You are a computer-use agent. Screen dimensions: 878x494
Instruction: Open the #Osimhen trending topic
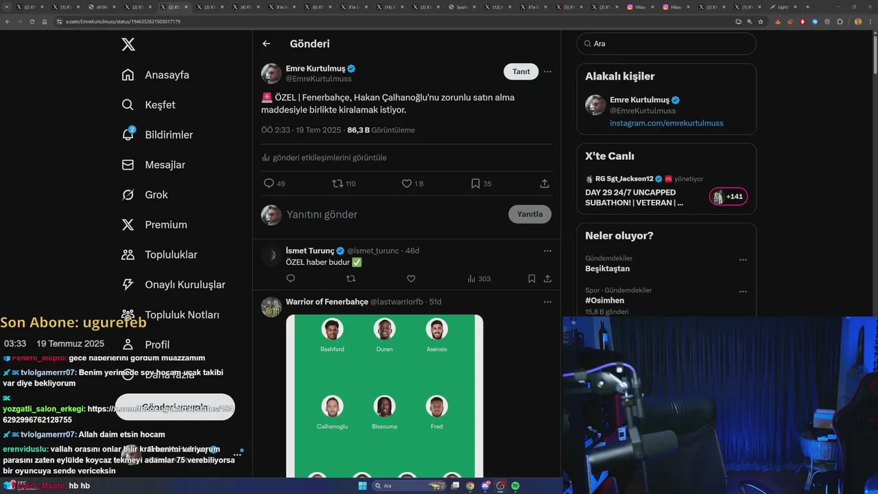tap(604, 301)
